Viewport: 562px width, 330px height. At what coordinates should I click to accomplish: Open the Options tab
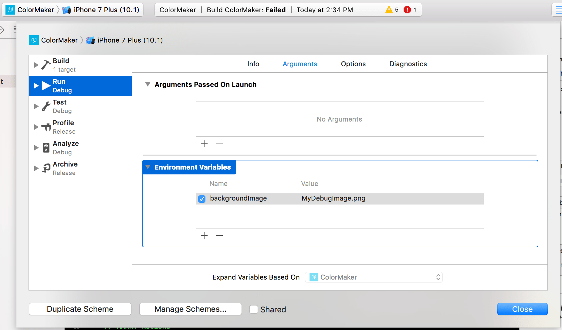[353, 64]
